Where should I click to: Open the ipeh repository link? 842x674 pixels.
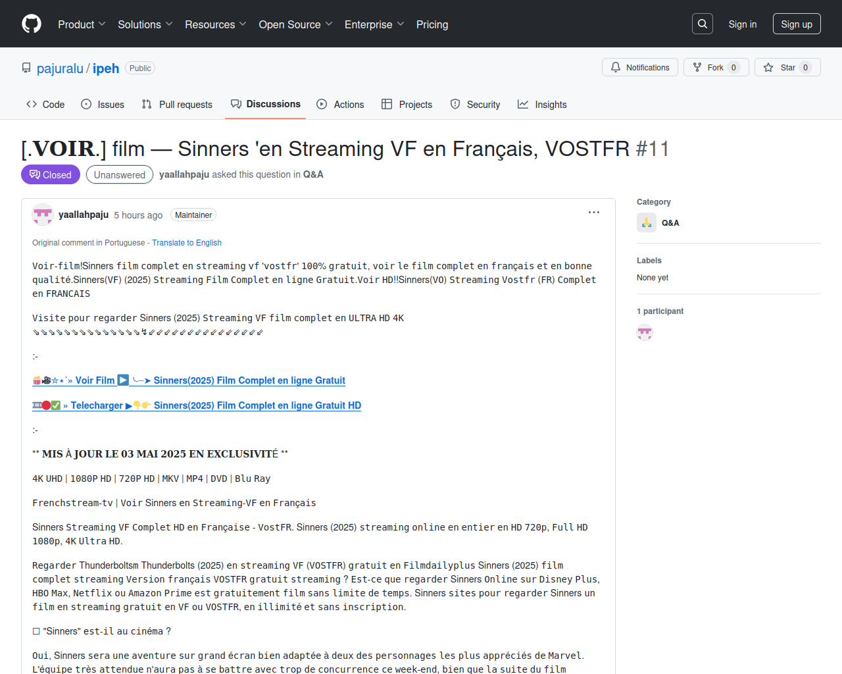pos(106,68)
